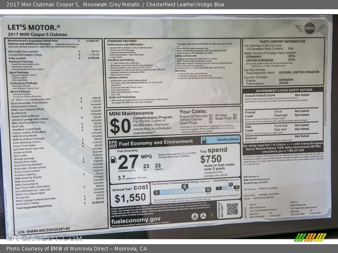Select the greenhouse gas rating marker 6
The width and height of the screenshot is (338, 253).
tap(185, 187)
